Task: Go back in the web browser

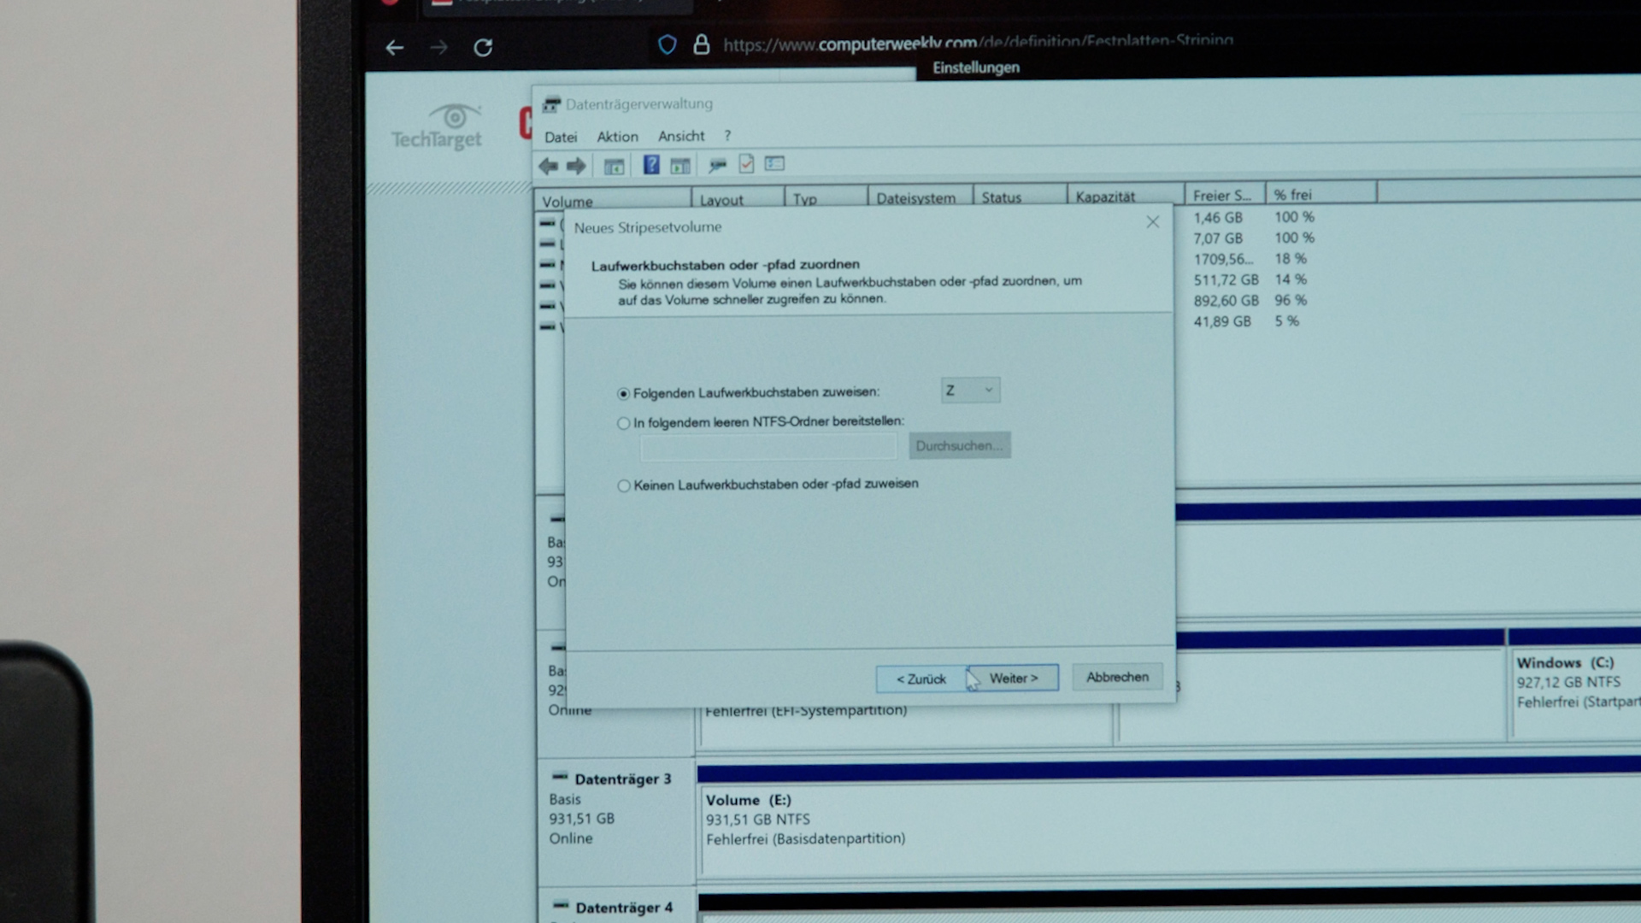Action: click(394, 48)
